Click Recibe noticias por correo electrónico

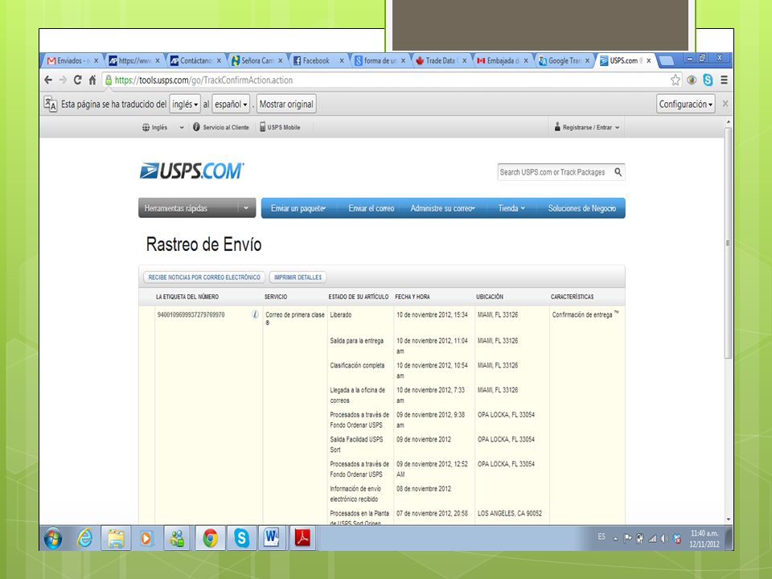204,277
